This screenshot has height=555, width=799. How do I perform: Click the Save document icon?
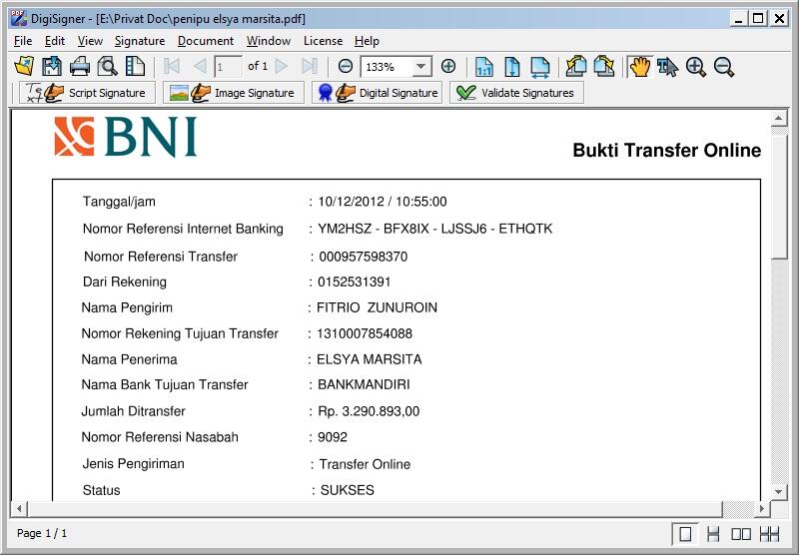click(x=52, y=67)
